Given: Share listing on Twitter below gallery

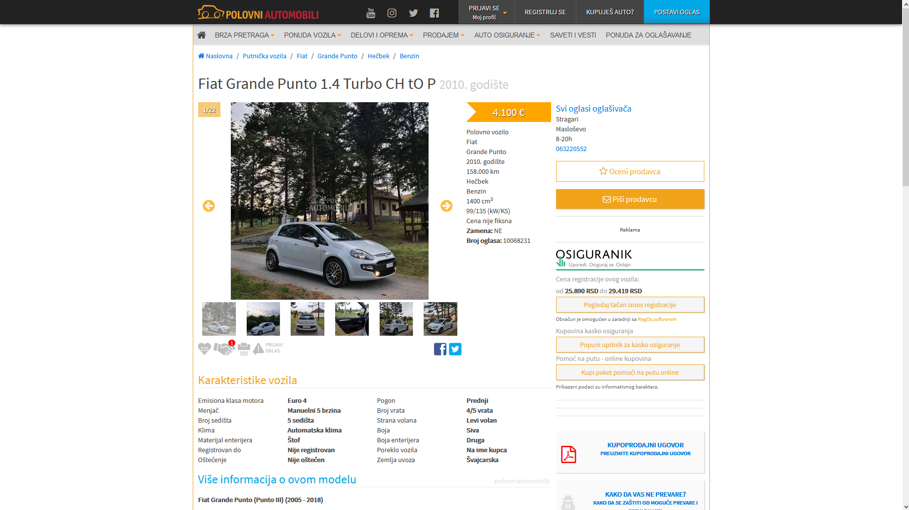Looking at the screenshot, I should pos(455,349).
